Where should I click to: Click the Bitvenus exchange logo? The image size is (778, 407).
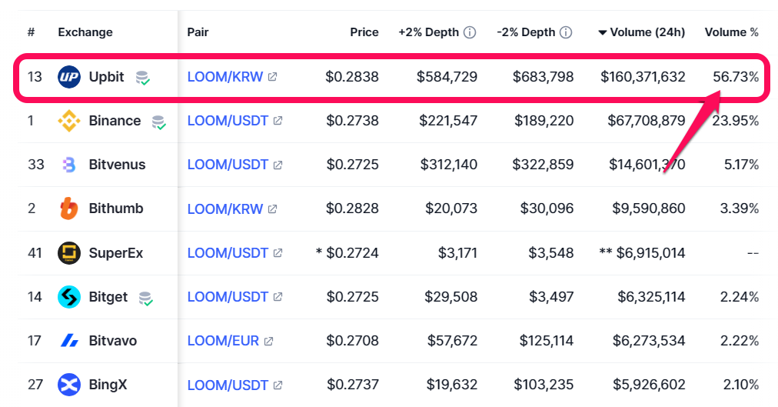point(69,165)
